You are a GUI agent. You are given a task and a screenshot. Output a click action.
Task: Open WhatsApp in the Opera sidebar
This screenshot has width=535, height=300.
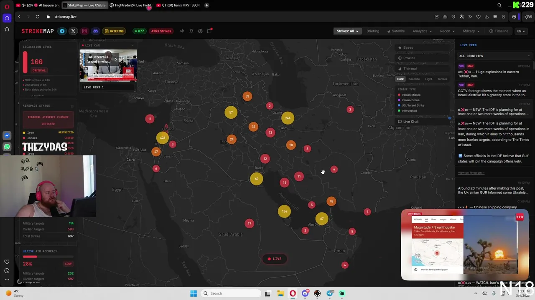point(7,147)
